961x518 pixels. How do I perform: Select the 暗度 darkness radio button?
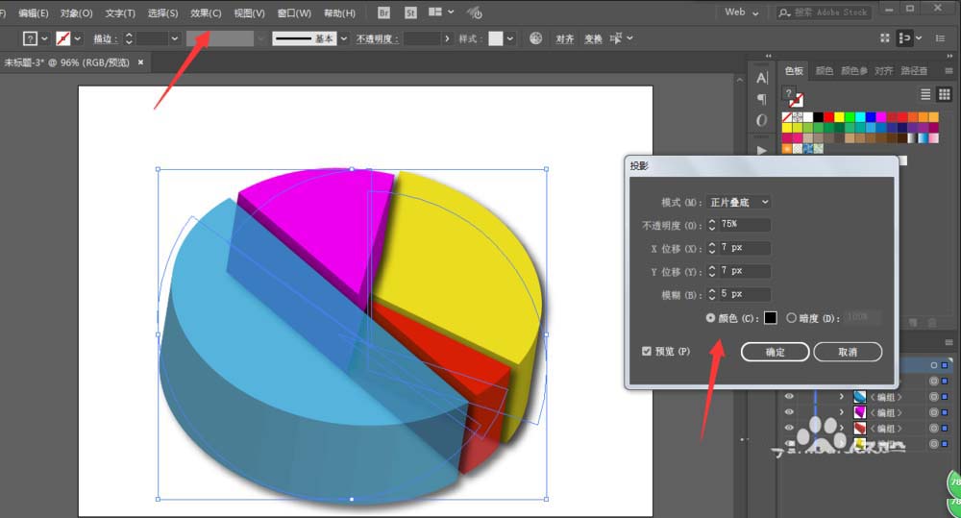point(791,317)
